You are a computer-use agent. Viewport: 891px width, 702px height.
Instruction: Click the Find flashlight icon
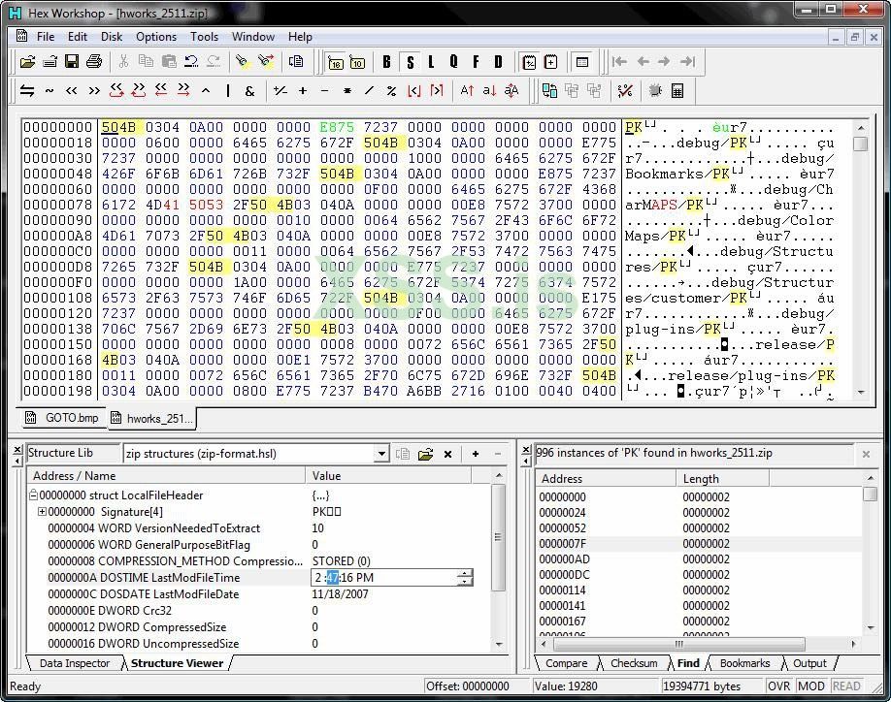point(242,62)
